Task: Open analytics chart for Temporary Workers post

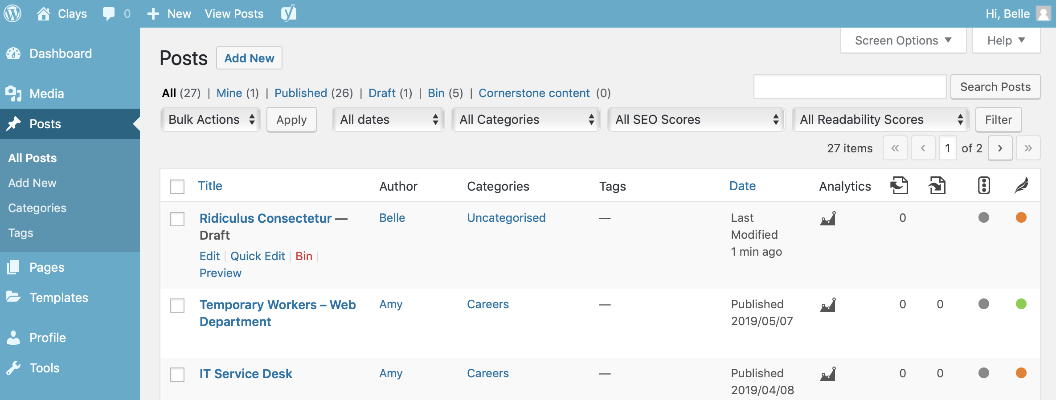Action: coord(828,305)
